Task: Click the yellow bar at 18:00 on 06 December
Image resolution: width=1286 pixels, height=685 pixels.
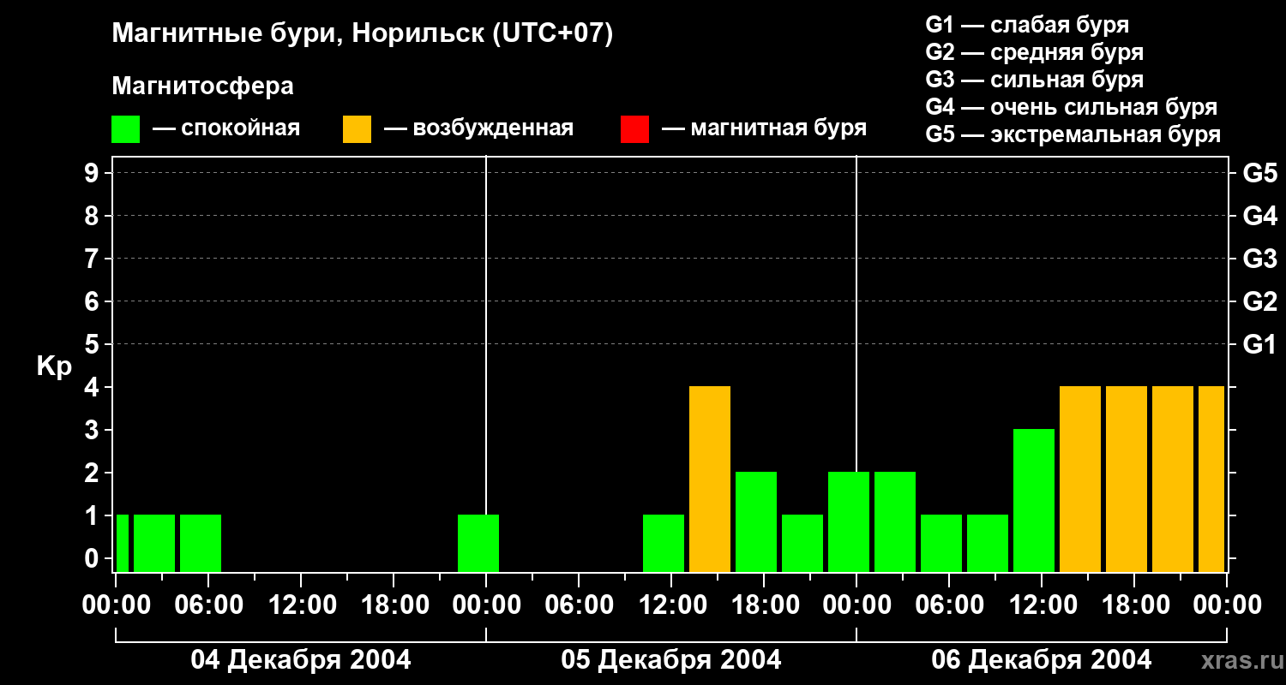Action: coord(1127,479)
